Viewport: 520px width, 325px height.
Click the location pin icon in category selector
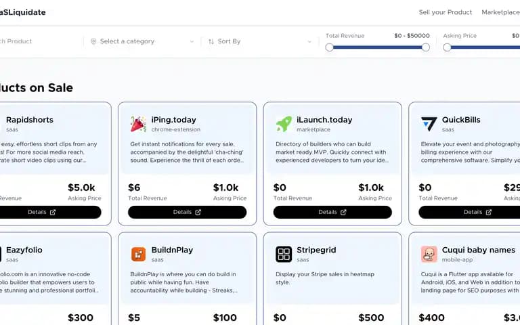[x=93, y=41]
